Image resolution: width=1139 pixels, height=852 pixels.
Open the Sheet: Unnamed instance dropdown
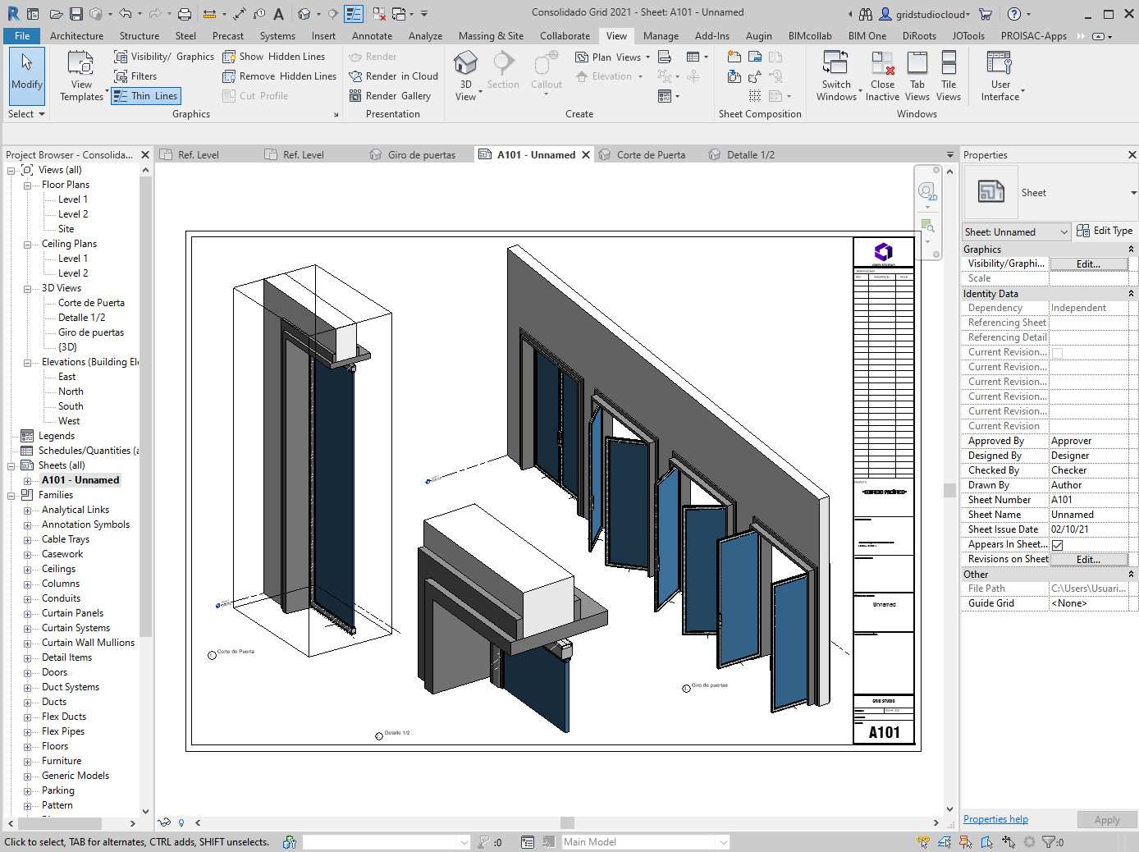pos(1017,232)
